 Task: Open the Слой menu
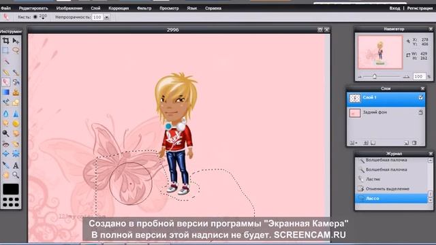[x=95, y=8]
